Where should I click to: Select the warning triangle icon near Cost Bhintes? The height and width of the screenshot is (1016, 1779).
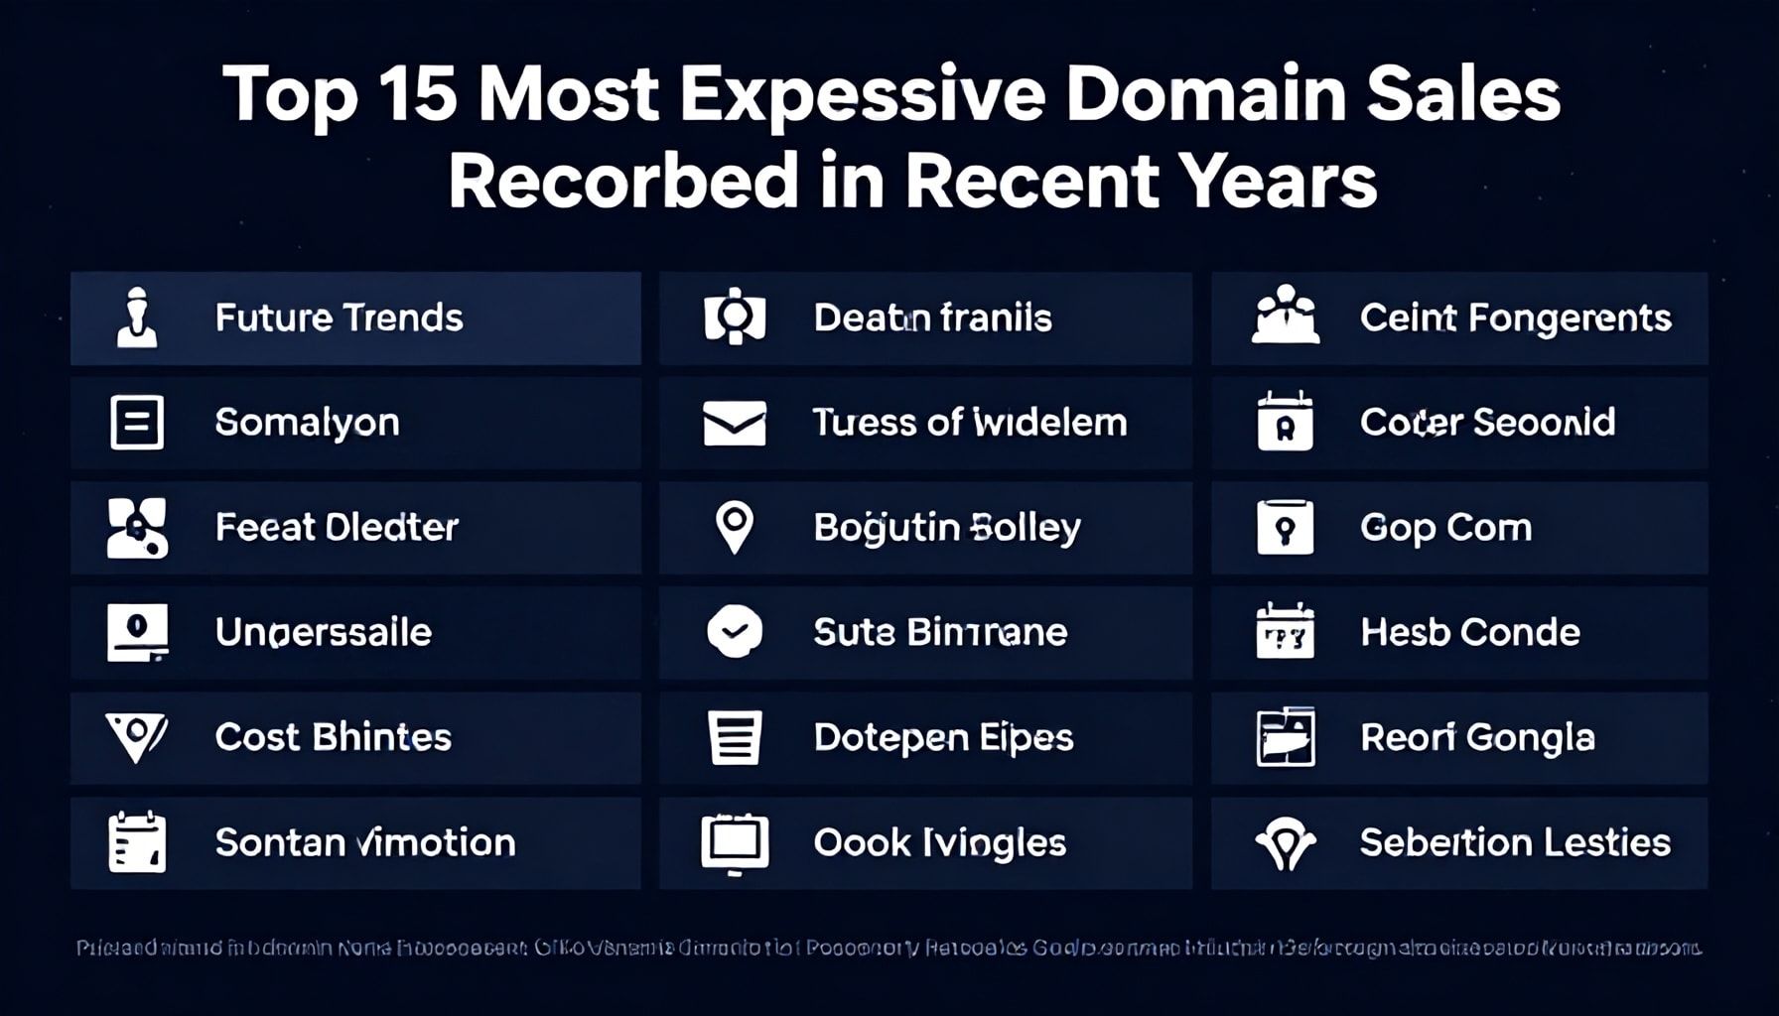(137, 737)
